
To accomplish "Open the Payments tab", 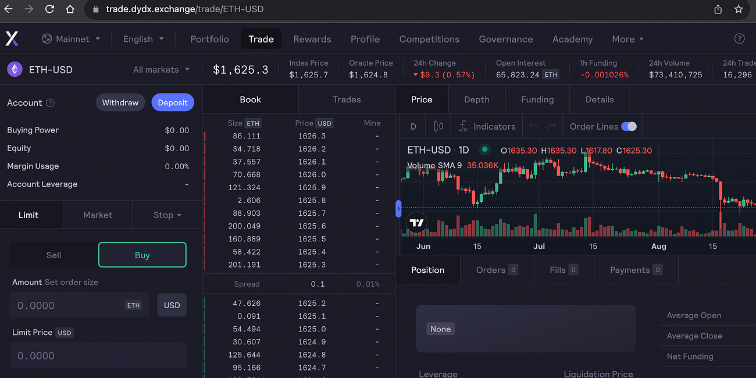I will (x=636, y=270).
